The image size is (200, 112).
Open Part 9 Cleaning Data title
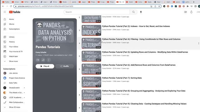144,104
